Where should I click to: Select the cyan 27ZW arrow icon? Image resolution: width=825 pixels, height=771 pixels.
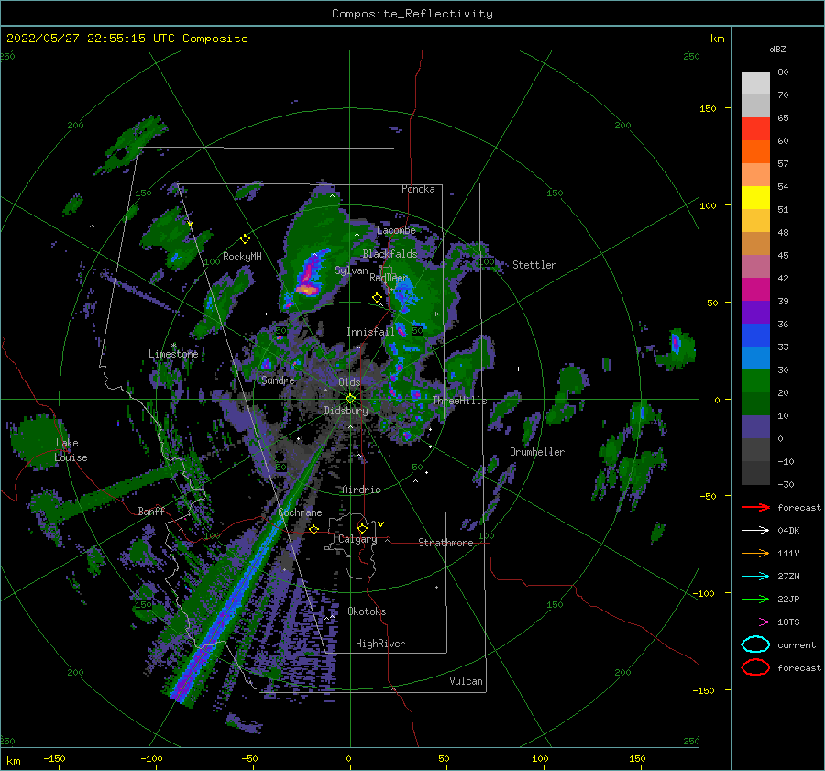tap(755, 577)
